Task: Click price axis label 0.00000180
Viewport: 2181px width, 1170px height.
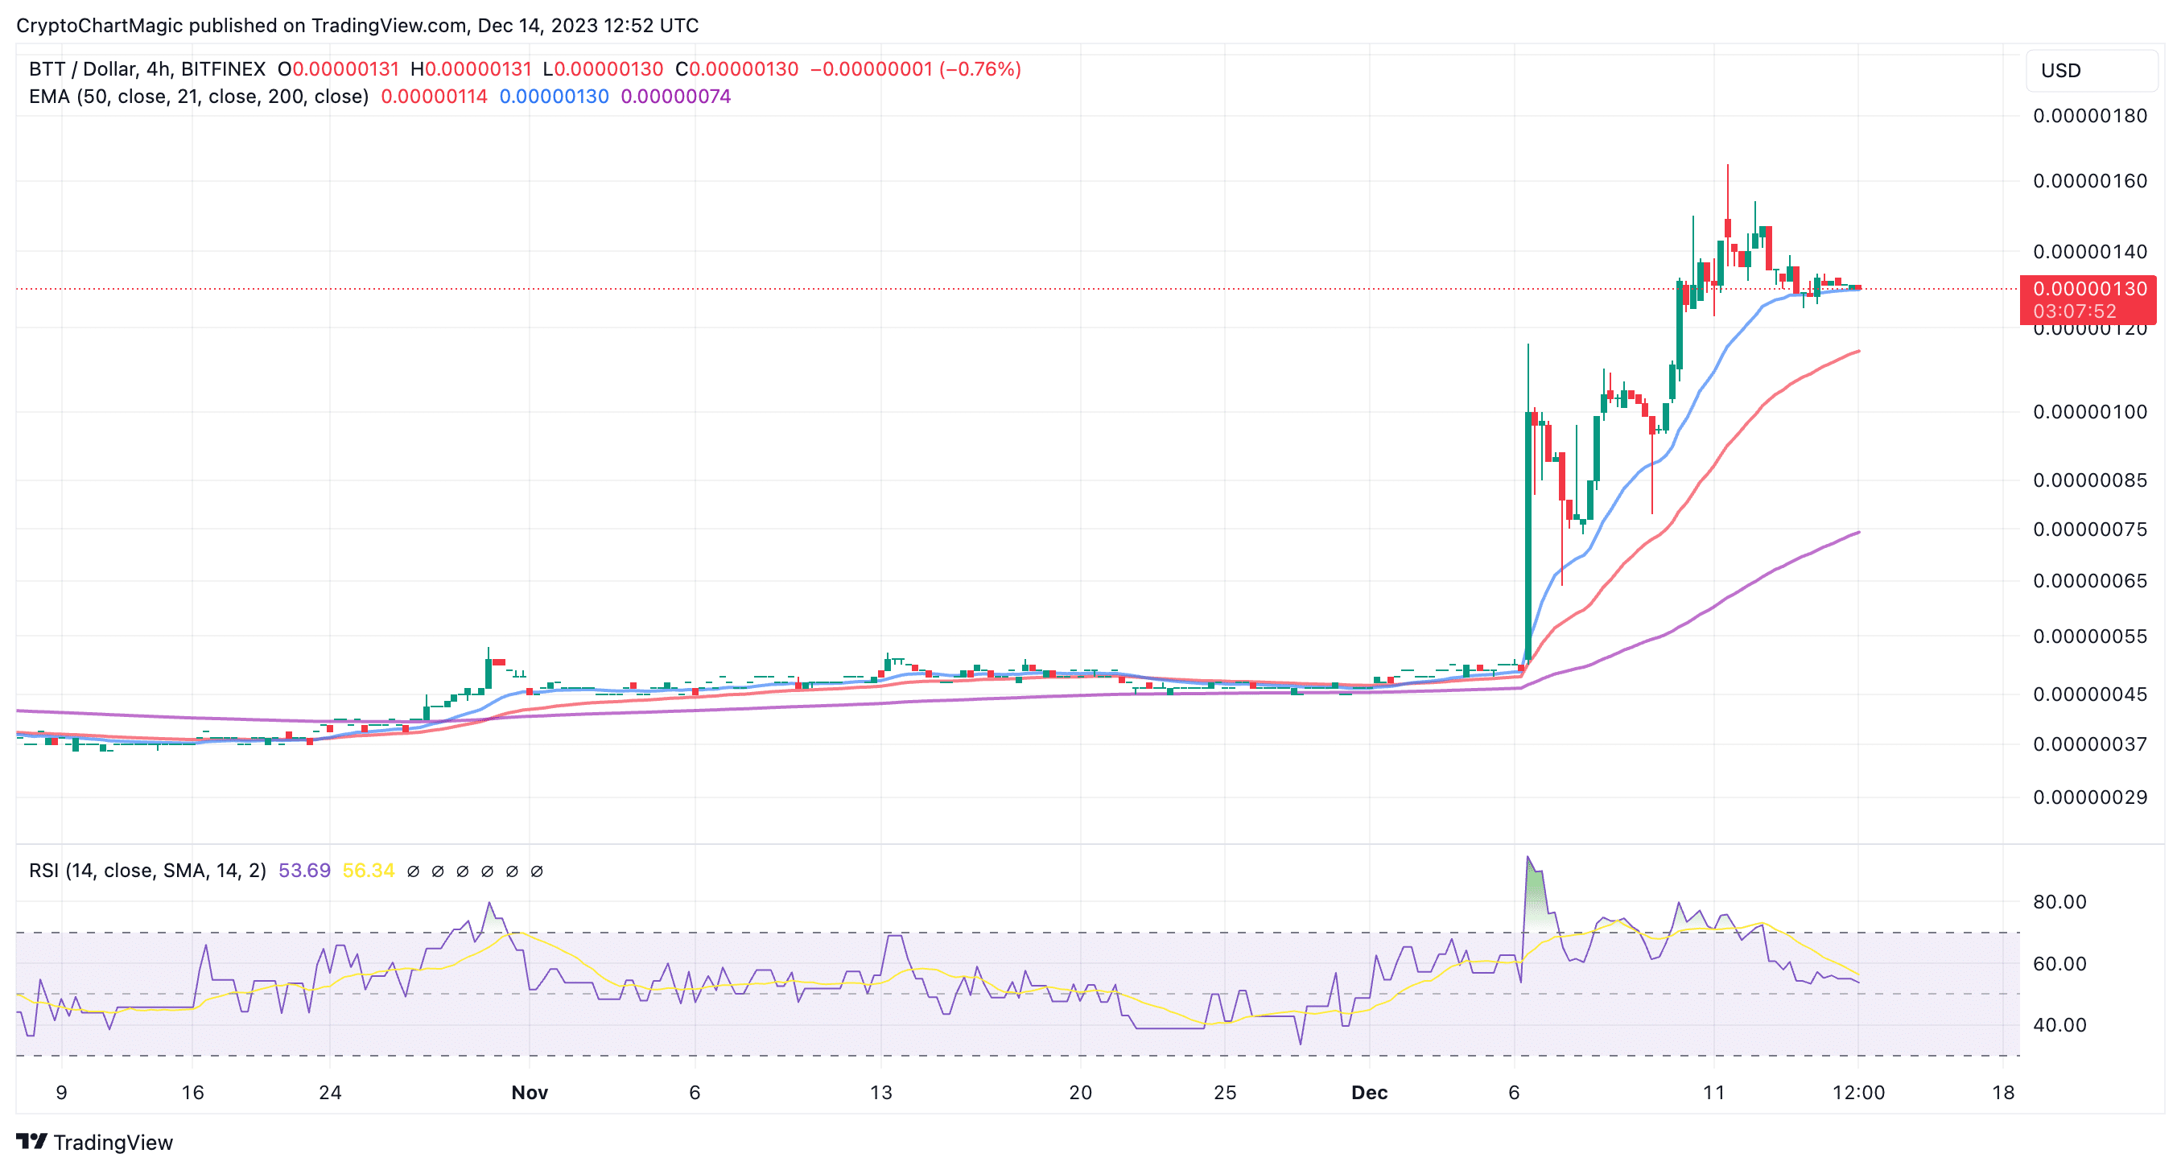Action: click(x=2089, y=115)
